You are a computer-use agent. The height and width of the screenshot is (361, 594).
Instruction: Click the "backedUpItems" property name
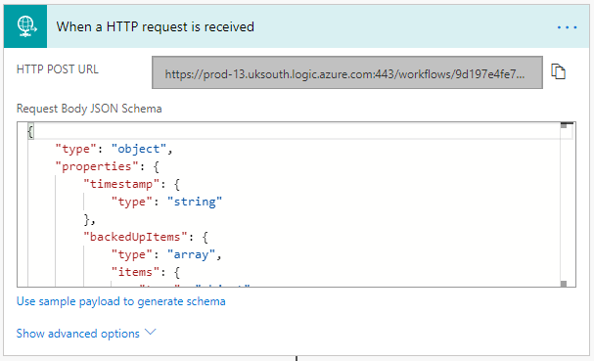(x=135, y=237)
